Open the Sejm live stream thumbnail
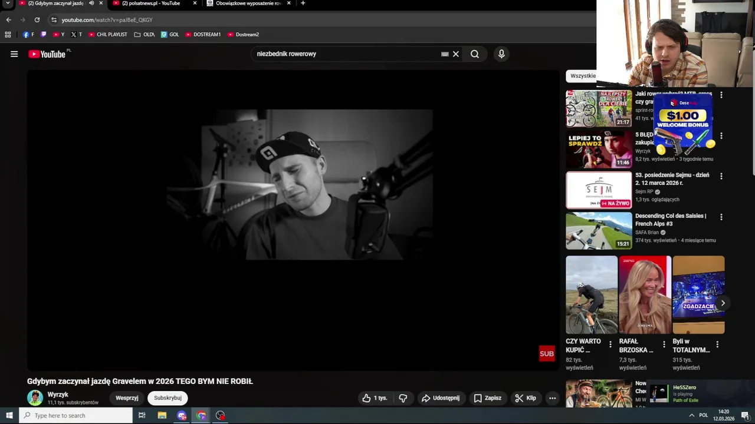755x424 pixels. pos(599,190)
